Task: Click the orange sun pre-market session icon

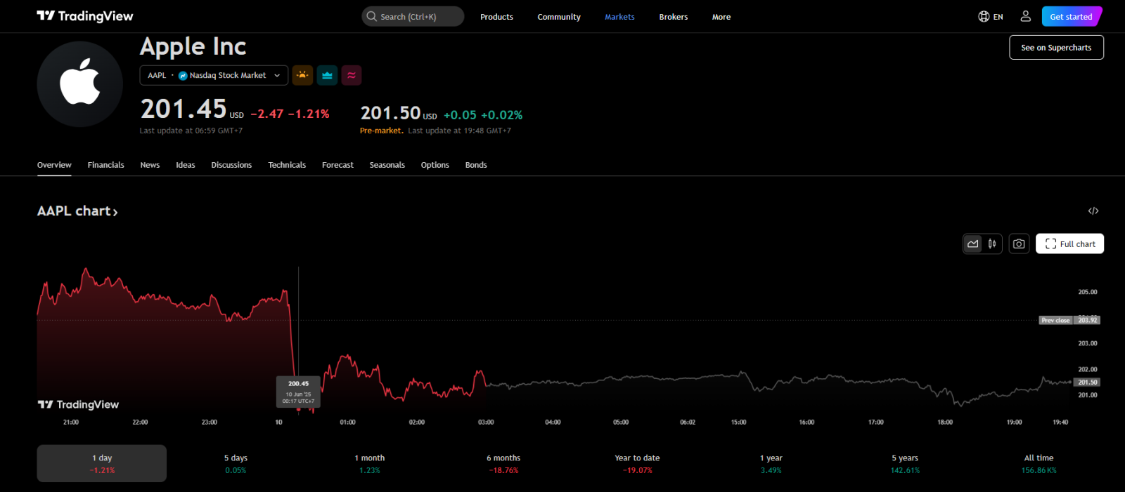Action: coord(302,75)
